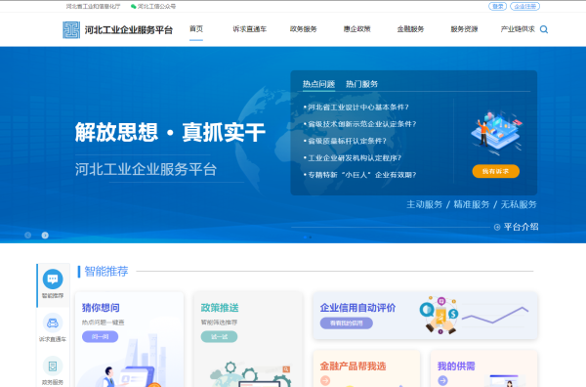This screenshot has width=586, height=387.
Task: Open the 惠企政策 navigation menu
Action: pos(356,29)
